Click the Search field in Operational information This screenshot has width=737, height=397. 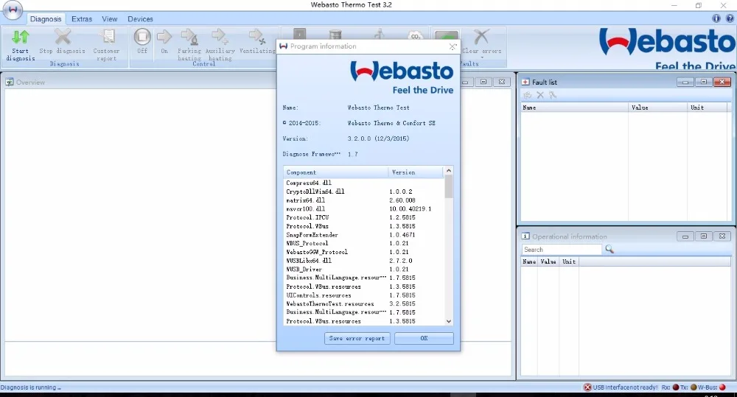click(562, 250)
